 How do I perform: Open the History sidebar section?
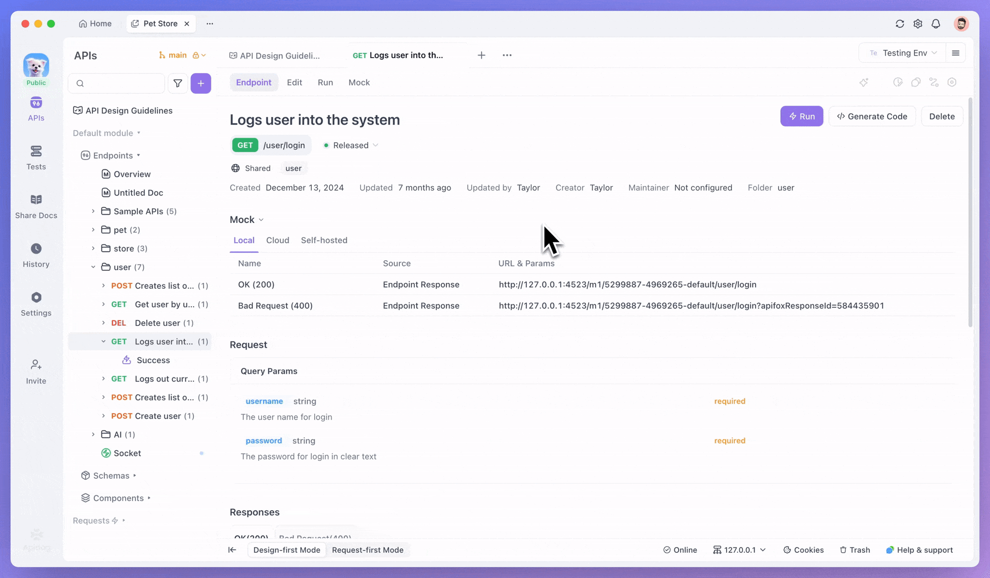[x=36, y=255]
